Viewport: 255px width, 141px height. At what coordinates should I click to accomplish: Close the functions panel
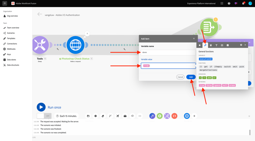click(x=245, y=45)
